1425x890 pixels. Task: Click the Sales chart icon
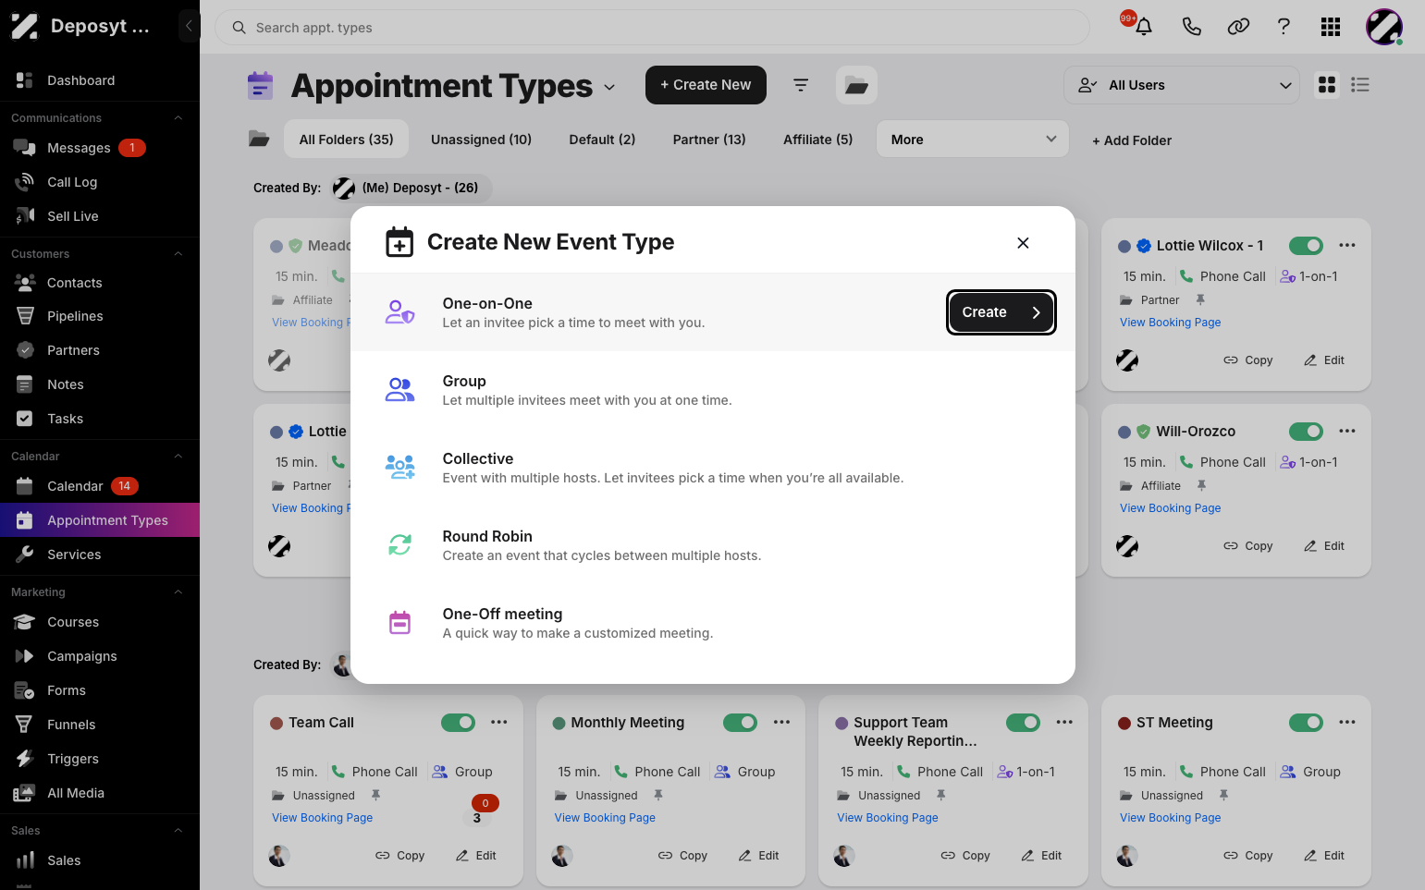25,860
